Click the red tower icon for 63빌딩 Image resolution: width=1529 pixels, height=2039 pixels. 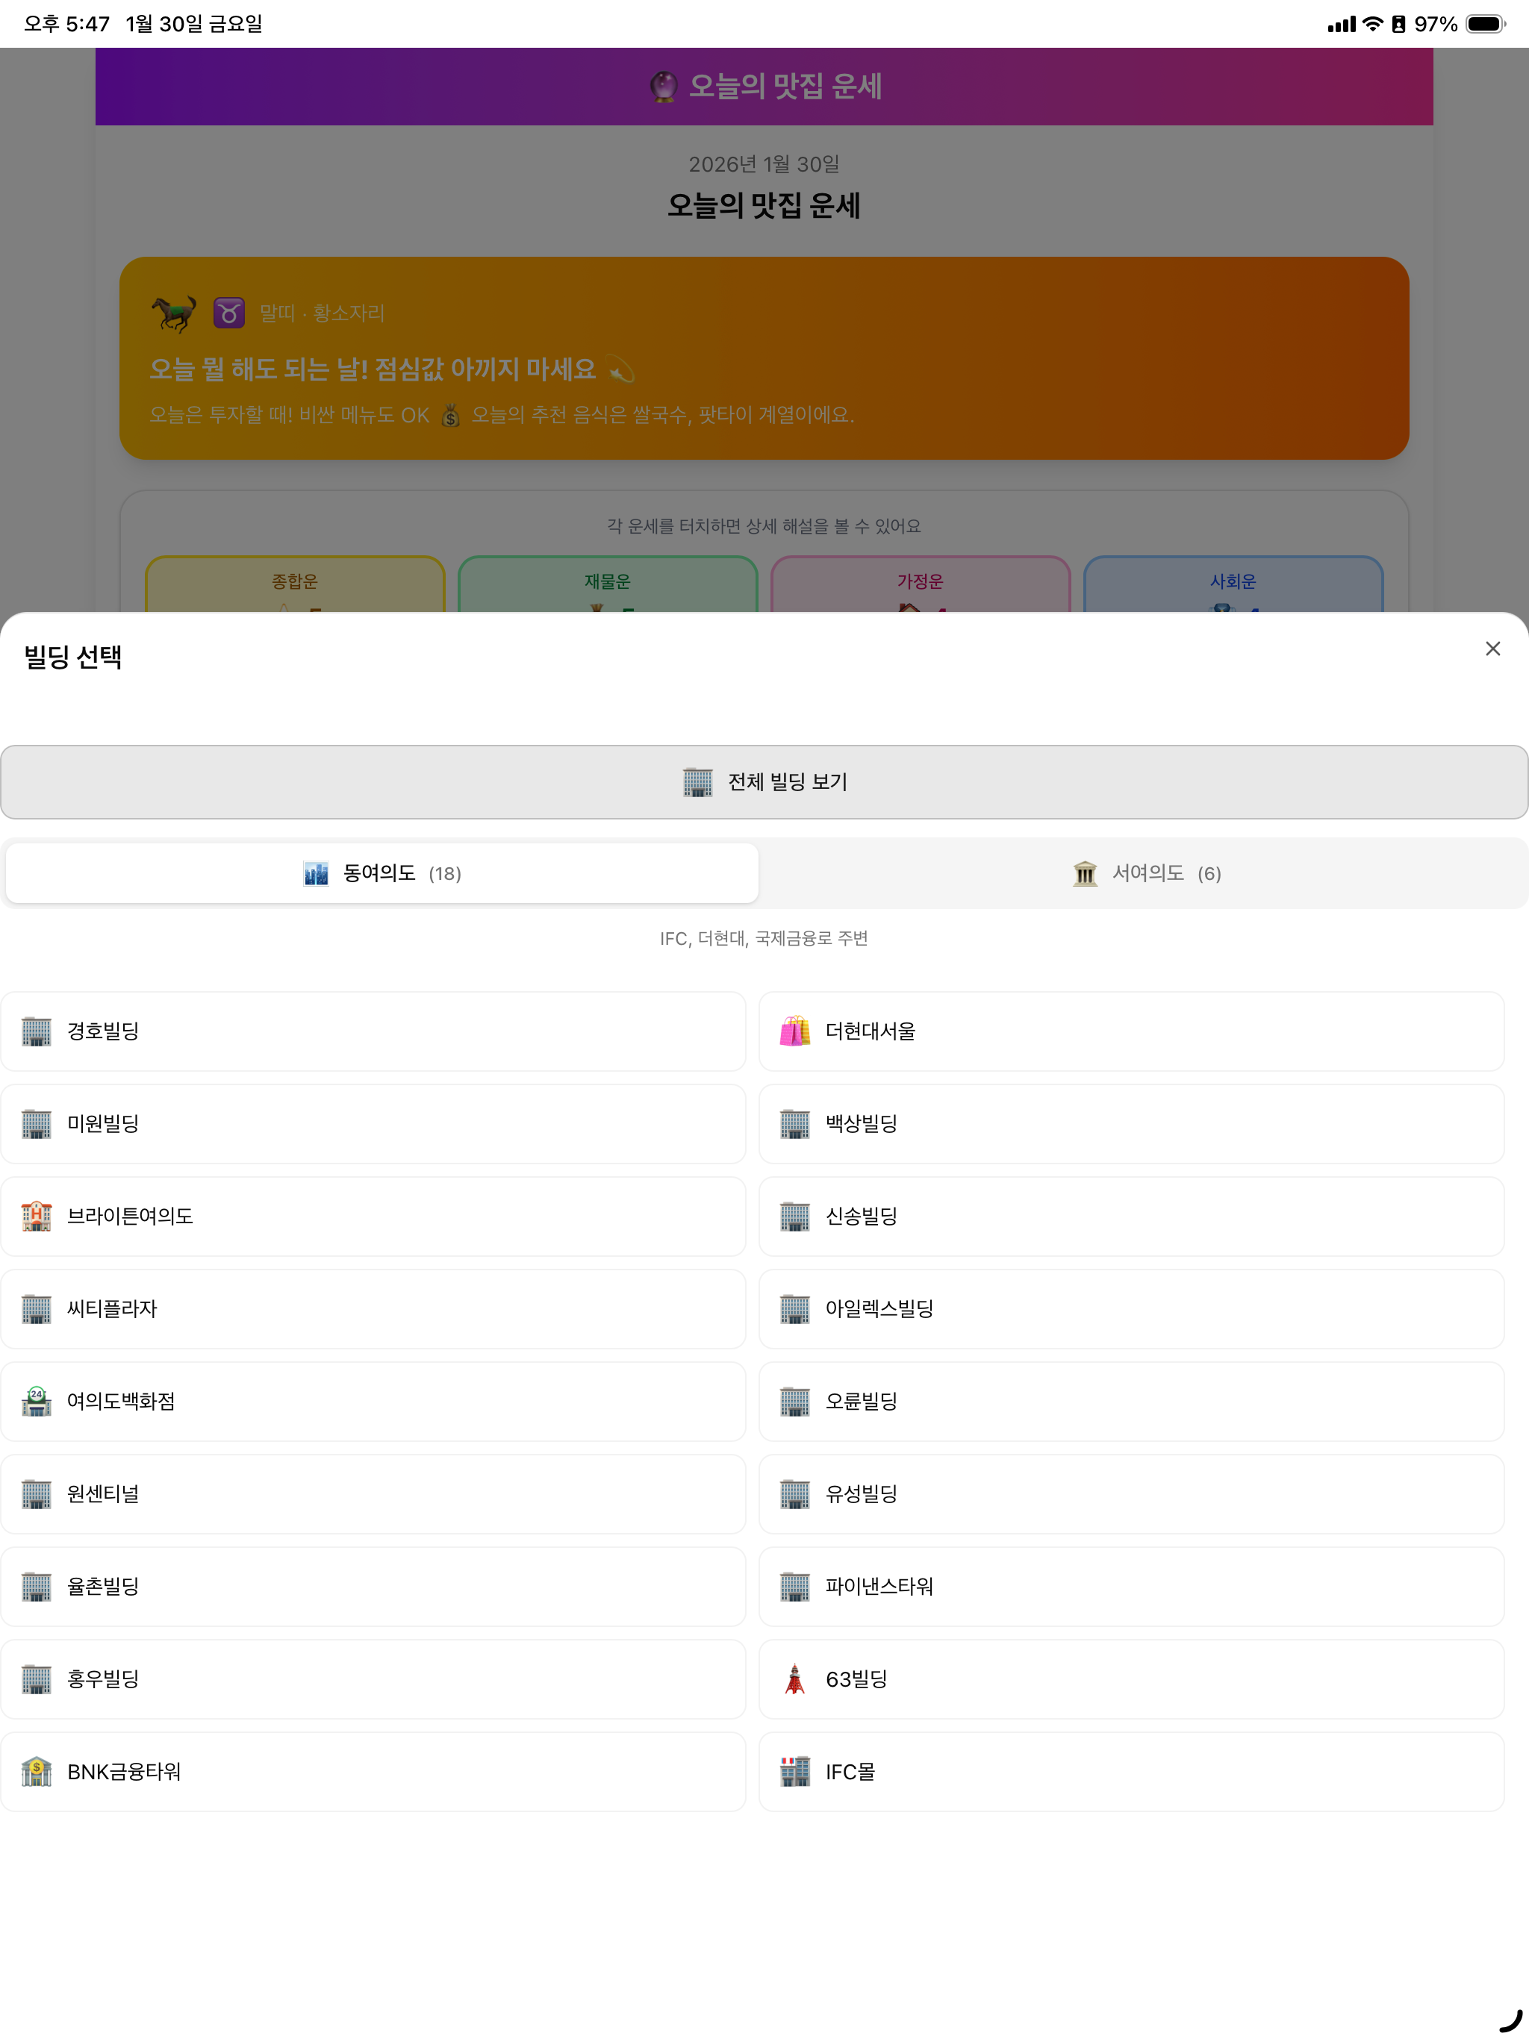pos(795,1679)
